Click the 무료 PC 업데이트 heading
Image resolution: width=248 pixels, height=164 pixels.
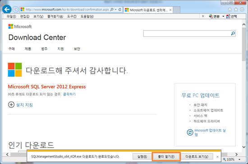click(200, 95)
